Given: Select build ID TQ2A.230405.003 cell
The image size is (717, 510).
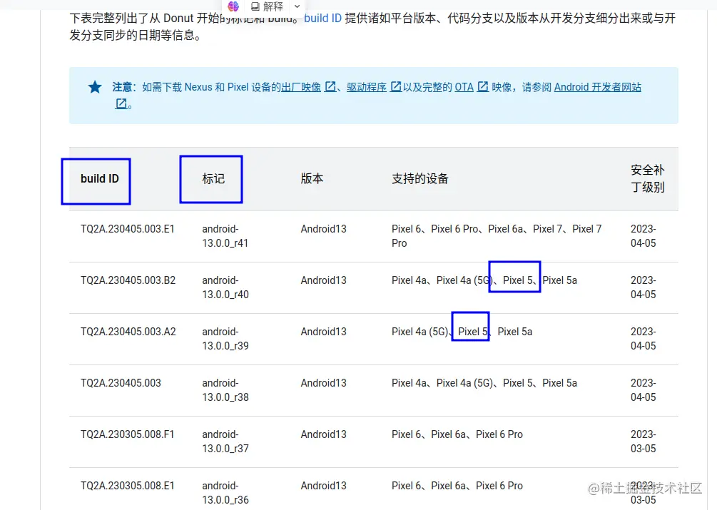Looking at the screenshot, I should (121, 383).
